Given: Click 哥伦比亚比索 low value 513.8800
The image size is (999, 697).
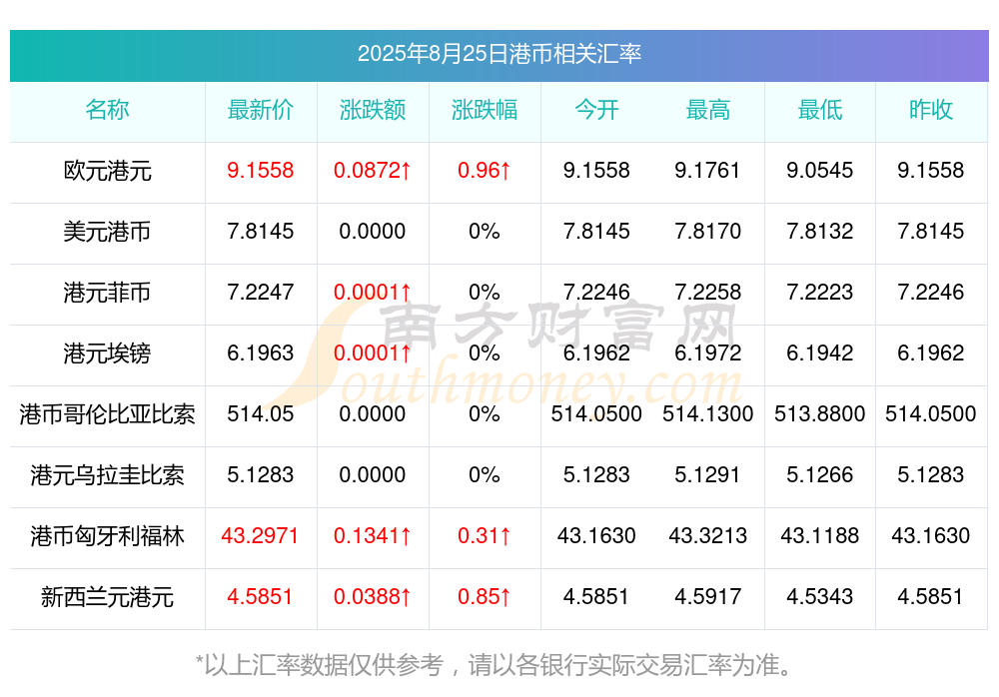Looking at the screenshot, I should pos(820,413).
